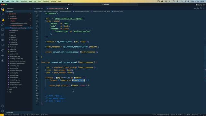Select domain-searcher.php in the explorer tree
Viewport: 206px width, 116px height.
pos(19,28)
